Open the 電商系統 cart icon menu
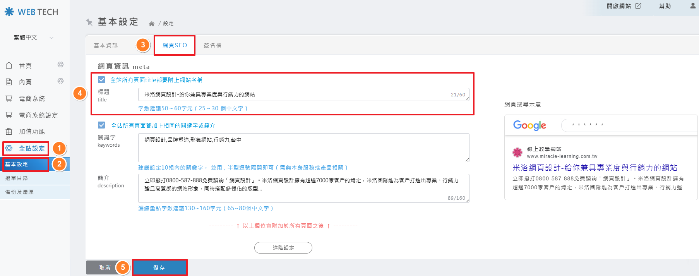The image size is (699, 276). click(x=9, y=99)
